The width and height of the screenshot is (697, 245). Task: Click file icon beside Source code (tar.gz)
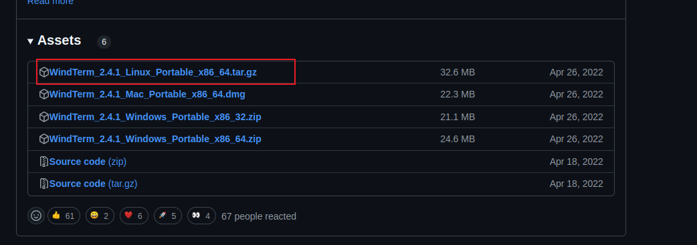pyautogui.click(x=44, y=184)
